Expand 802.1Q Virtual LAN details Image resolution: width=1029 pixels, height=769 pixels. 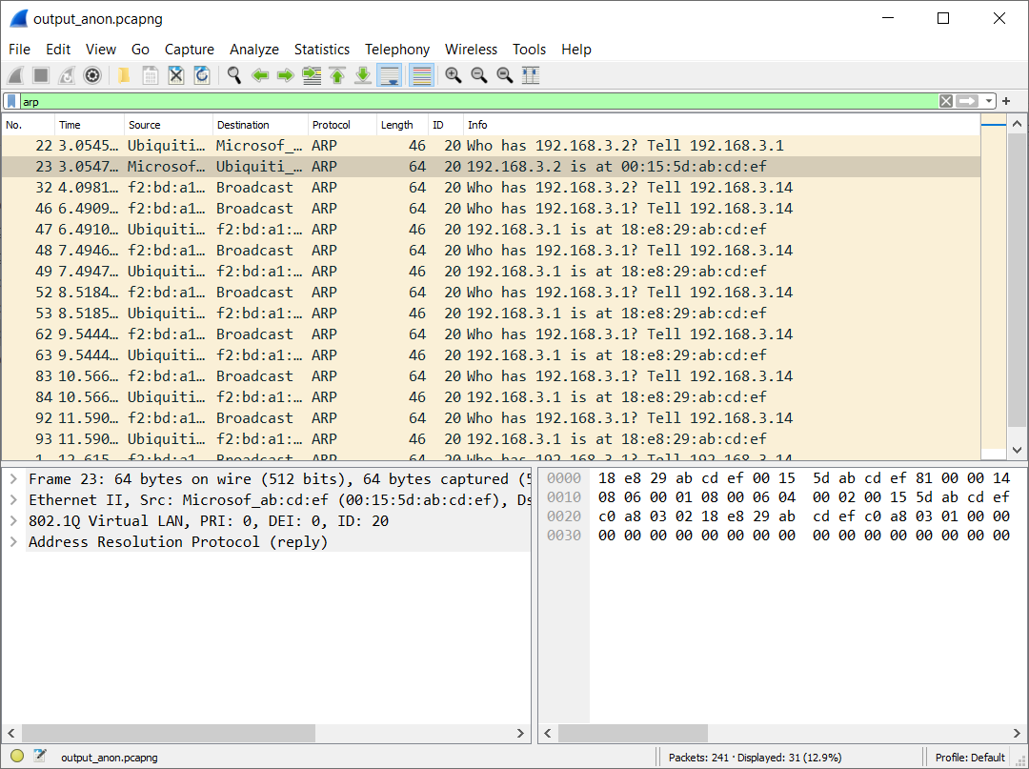point(13,521)
